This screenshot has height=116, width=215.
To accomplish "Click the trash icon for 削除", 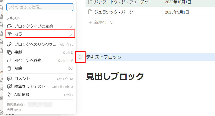I will click(x=9, y=68).
